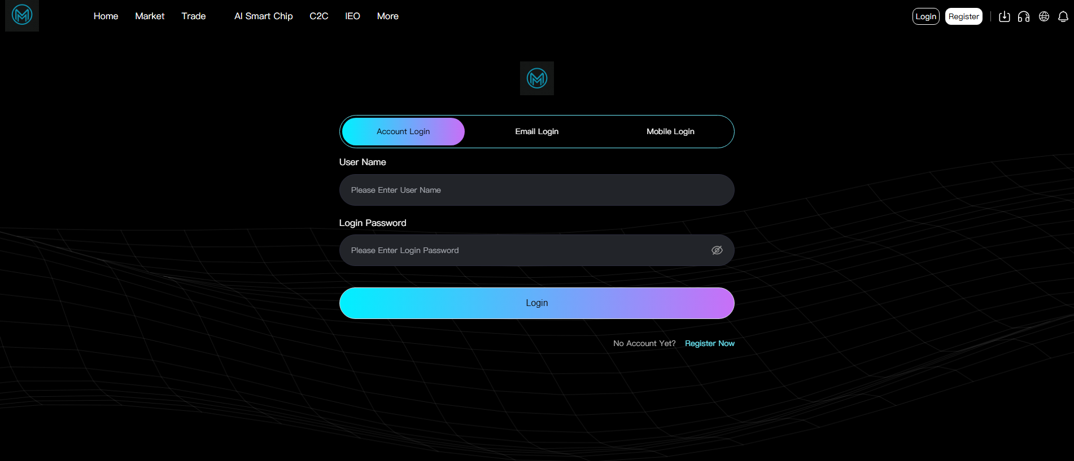Submit the form with the gradient Login button

click(537, 303)
